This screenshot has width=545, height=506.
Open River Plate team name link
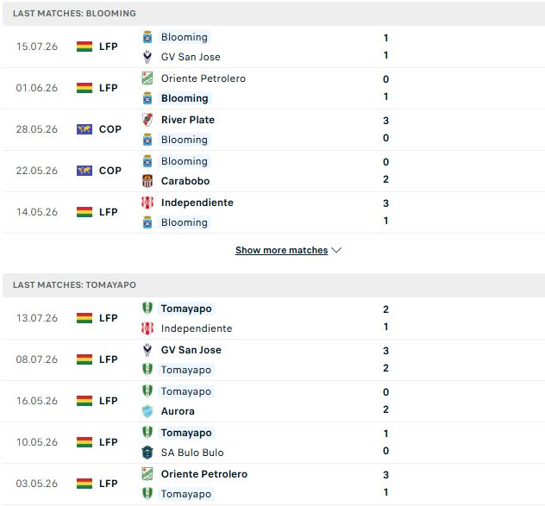coord(188,120)
